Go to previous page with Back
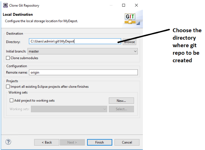Image resolution: width=205 pixels, height=150 pixels. tap(47, 142)
